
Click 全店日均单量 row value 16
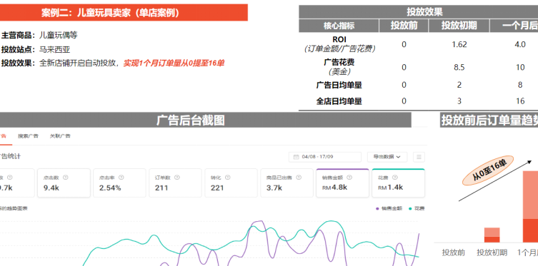coord(520,101)
